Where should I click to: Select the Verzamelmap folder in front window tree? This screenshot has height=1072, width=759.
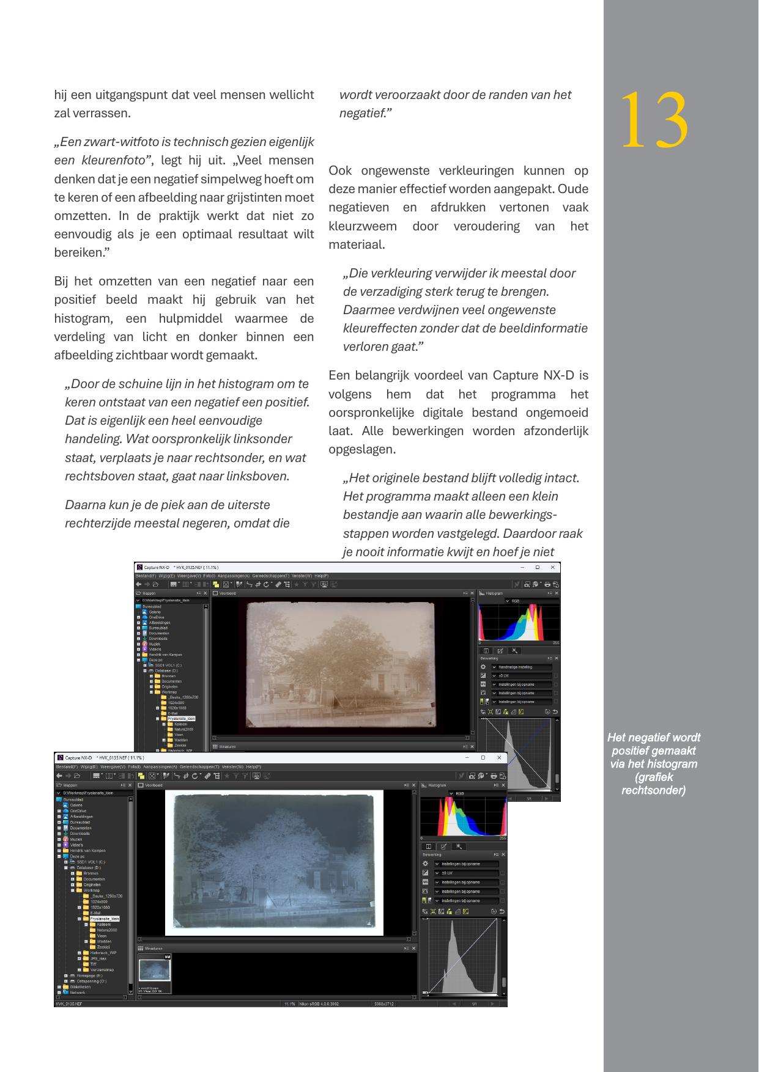click(x=98, y=969)
